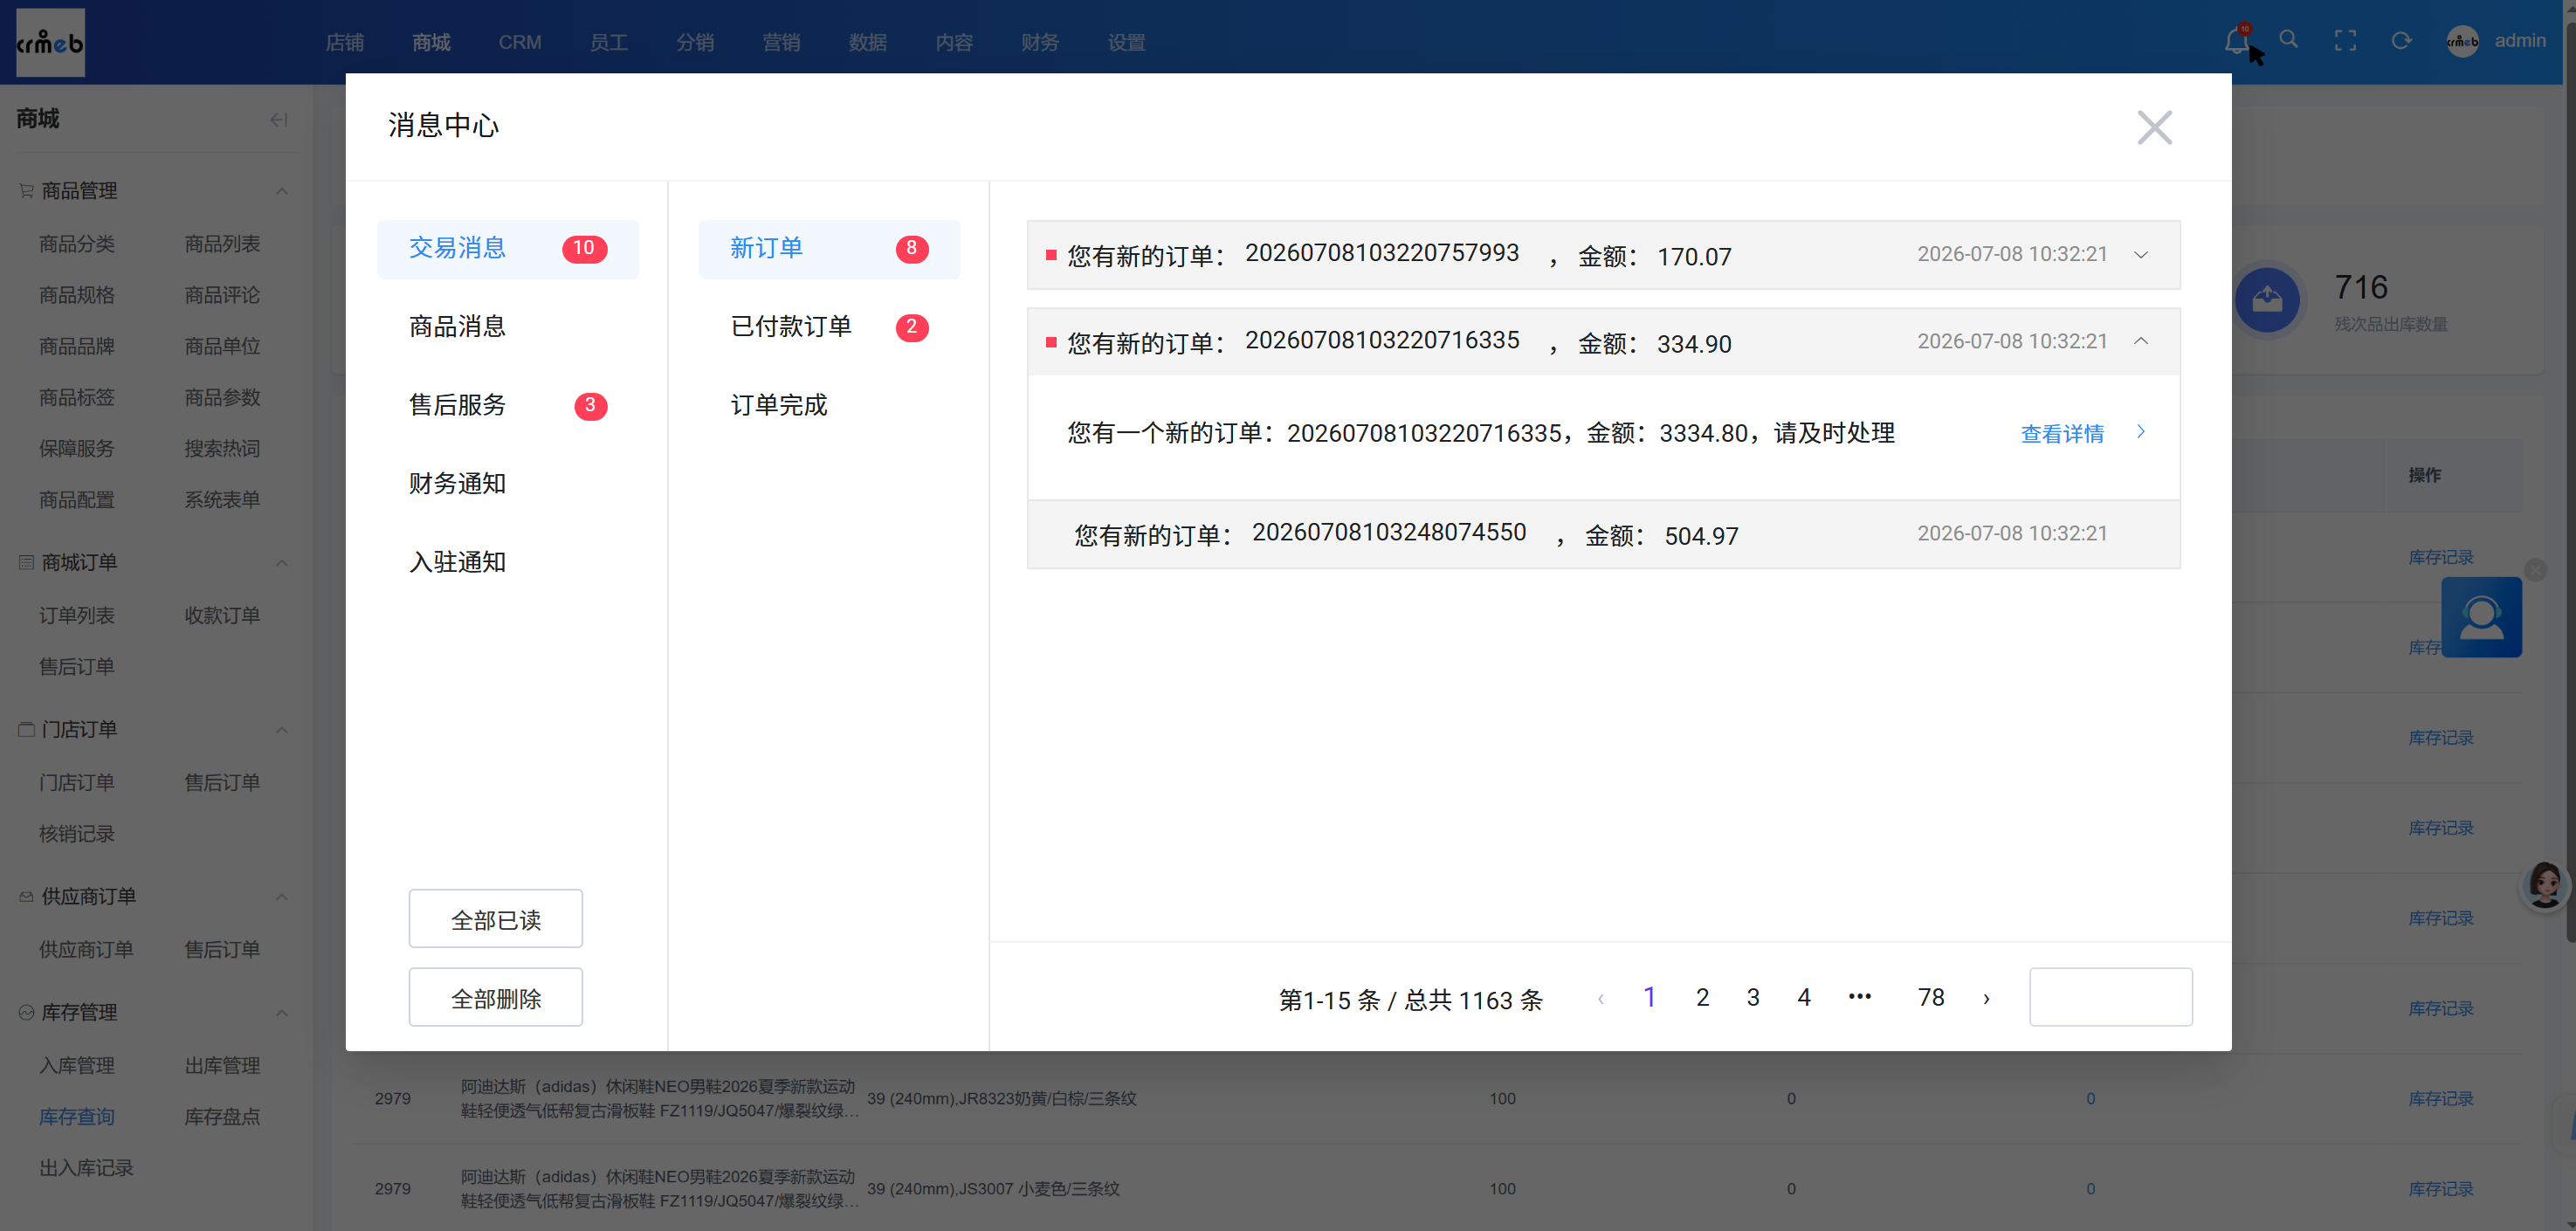Toggle fullscreen mode icon
Image resolution: width=2576 pixels, height=1231 pixels.
pos(2345,41)
